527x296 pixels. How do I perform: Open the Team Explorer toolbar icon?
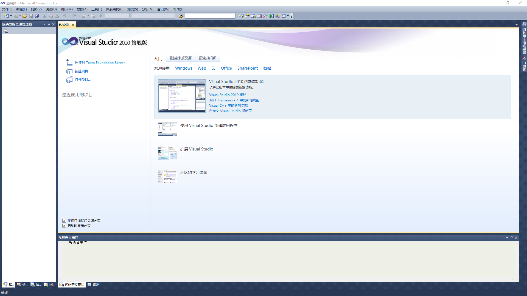(253, 16)
